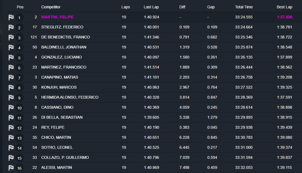Sort by Total Time column

click(x=244, y=7)
